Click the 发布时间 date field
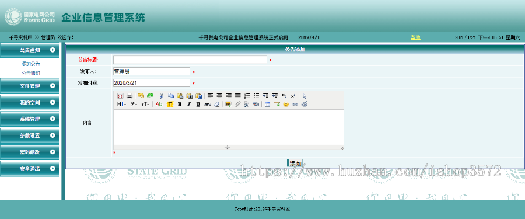The height and width of the screenshot is (219, 525). click(152, 83)
